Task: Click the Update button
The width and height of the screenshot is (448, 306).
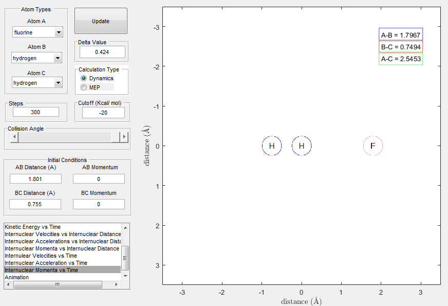Action: (x=101, y=21)
